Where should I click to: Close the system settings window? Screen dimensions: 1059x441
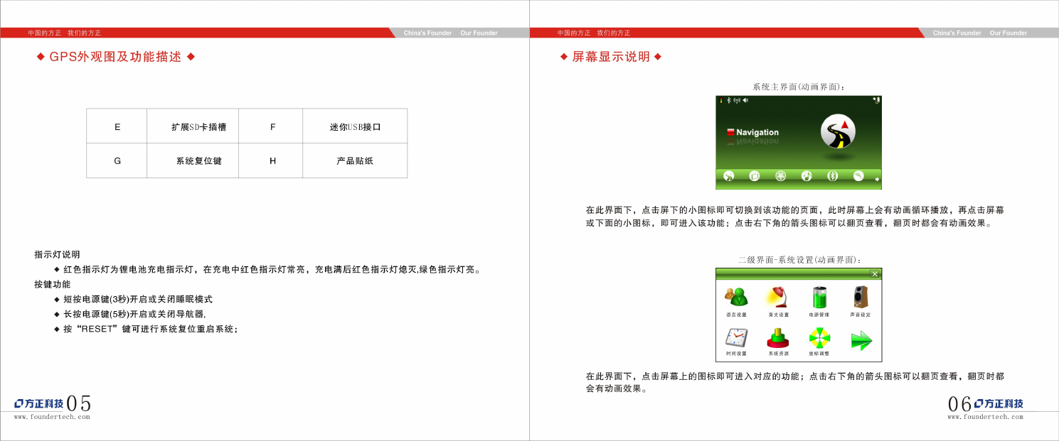tap(875, 274)
